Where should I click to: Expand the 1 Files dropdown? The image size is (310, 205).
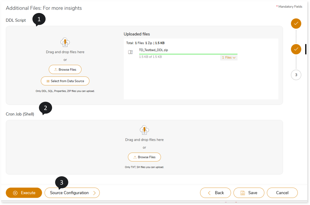tap(229, 57)
